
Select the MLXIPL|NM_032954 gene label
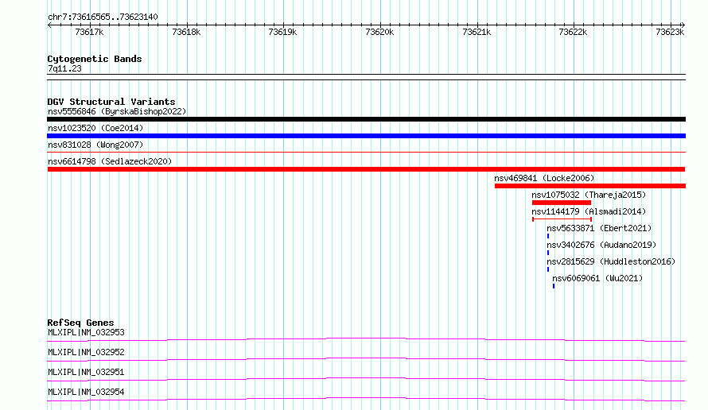(86, 392)
